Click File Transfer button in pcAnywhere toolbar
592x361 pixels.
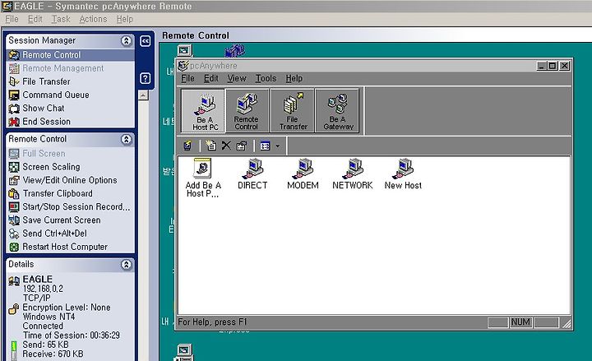292,111
